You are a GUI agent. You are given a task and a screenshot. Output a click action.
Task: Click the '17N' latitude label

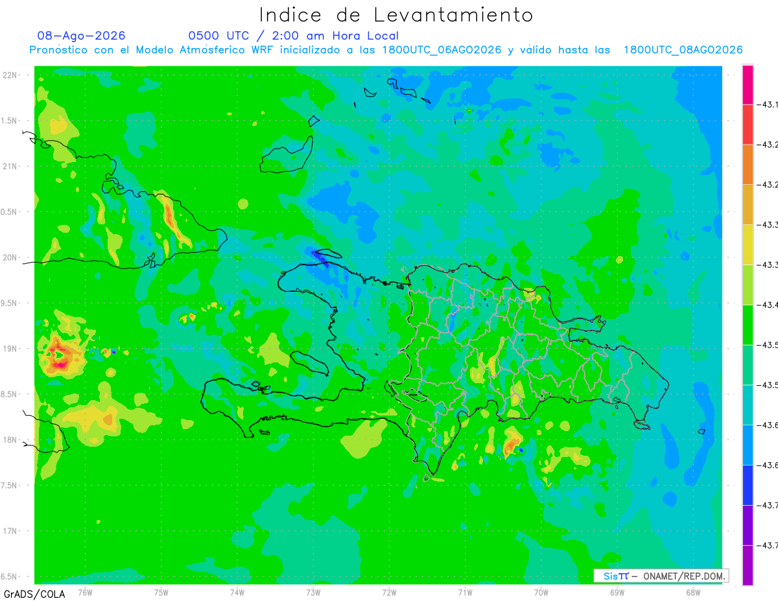coord(11,531)
